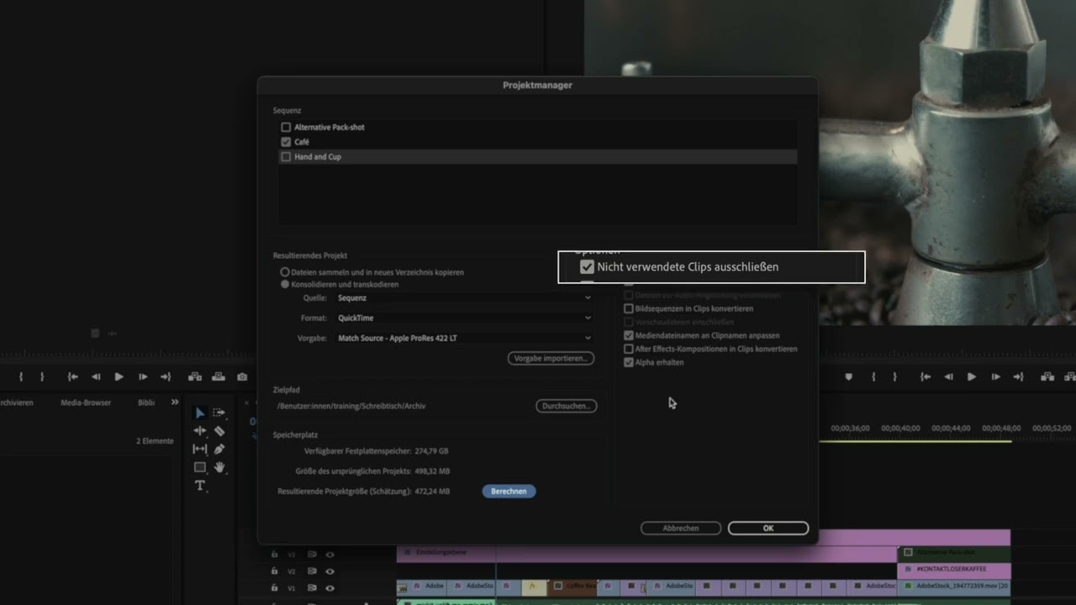Select the Pen tool
Viewport: 1076px width, 605px height.
(x=219, y=450)
